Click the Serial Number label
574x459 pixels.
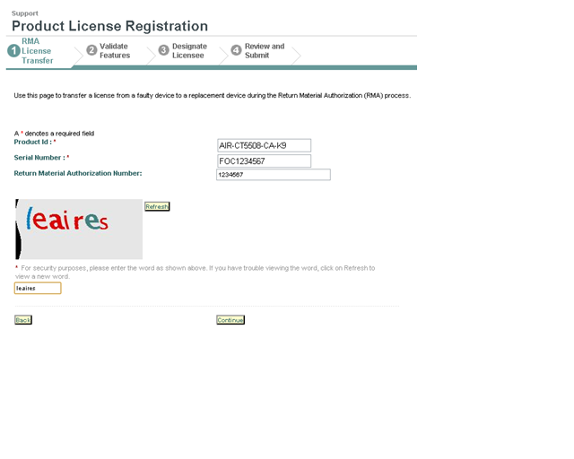[41, 158]
